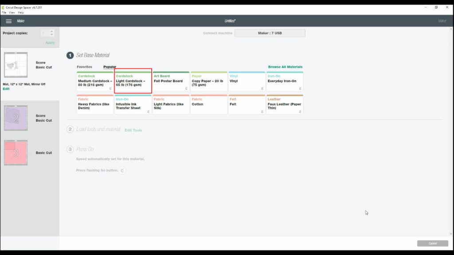Click the Cricut brand icon on Medium Cardstock card
454x255 pixels.
110,89
